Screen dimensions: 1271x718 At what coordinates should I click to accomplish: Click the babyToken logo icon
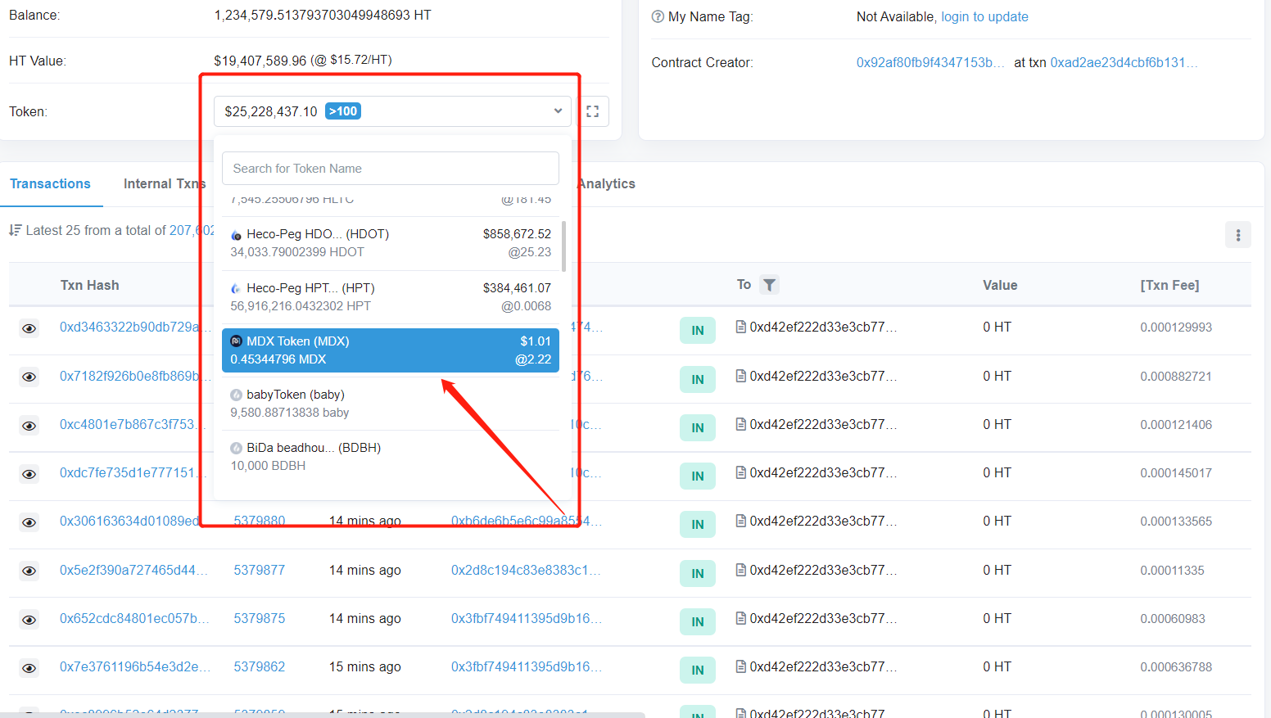(236, 395)
